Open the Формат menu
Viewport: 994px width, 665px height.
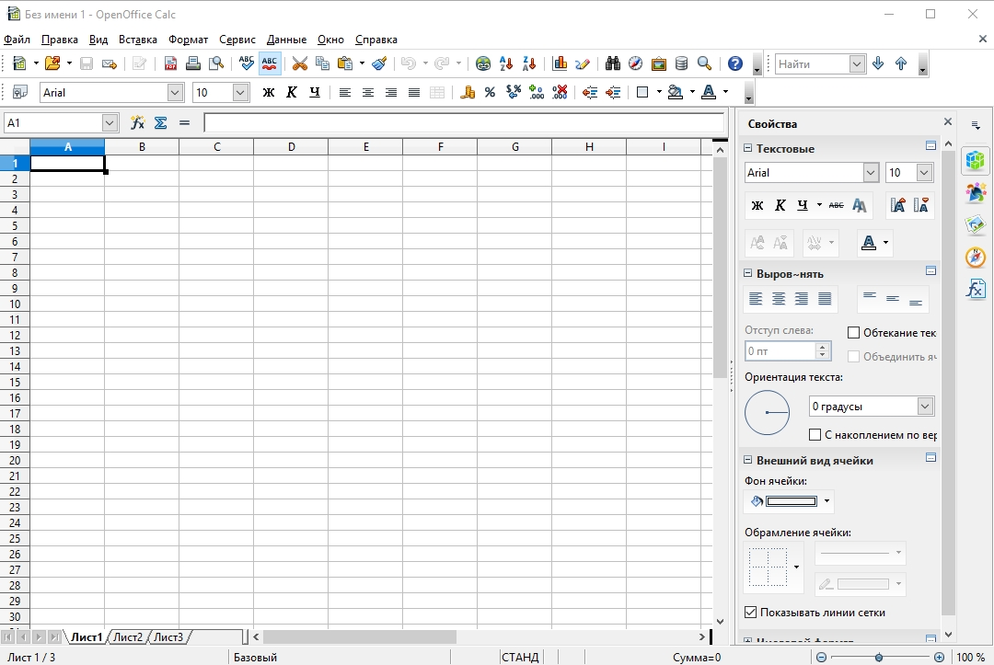[188, 40]
